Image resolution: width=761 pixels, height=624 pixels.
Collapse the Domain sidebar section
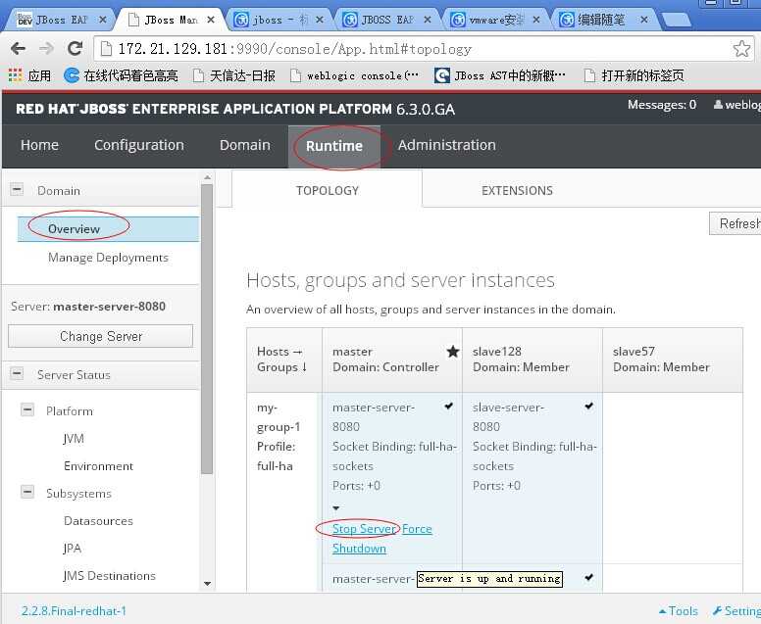coord(17,190)
